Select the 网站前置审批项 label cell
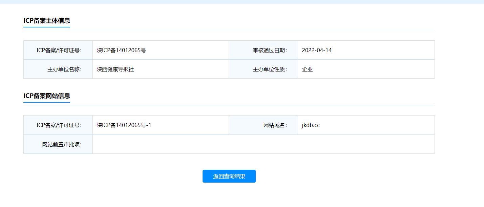 click(58, 144)
